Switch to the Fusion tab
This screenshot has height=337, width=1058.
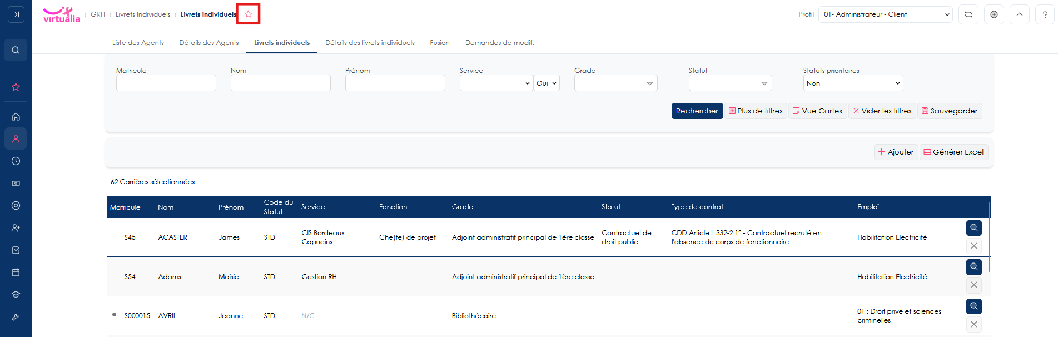440,43
